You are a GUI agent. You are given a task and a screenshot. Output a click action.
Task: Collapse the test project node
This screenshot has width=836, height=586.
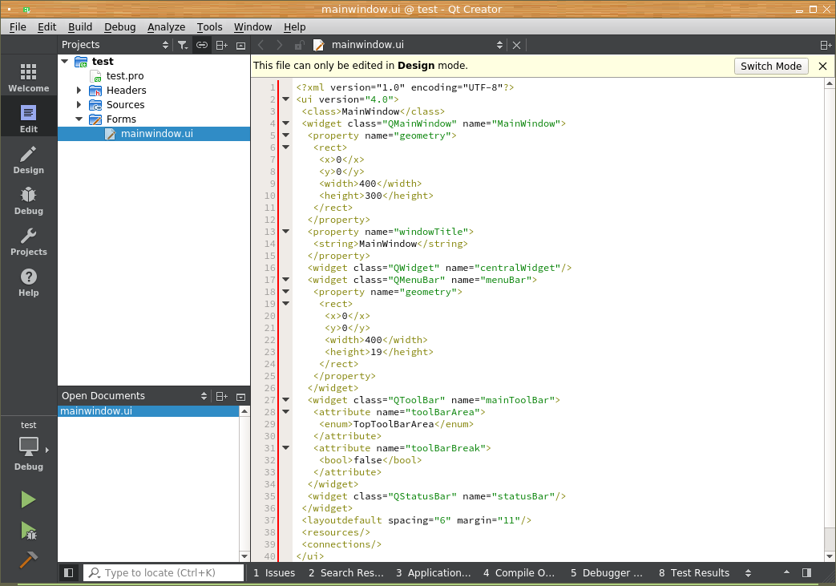point(65,61)
